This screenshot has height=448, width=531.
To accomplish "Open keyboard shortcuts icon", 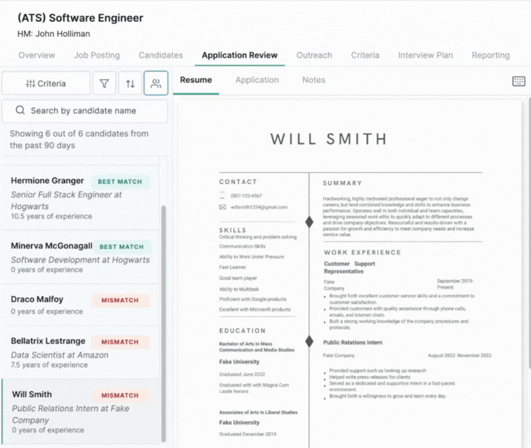I will click(519, 81).
